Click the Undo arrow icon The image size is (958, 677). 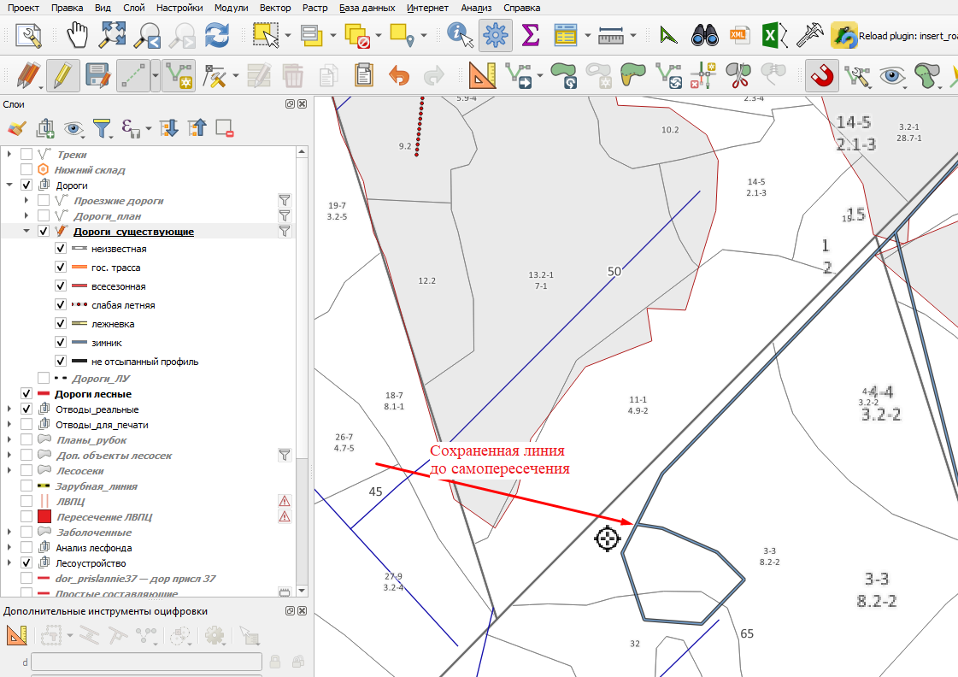399,76
